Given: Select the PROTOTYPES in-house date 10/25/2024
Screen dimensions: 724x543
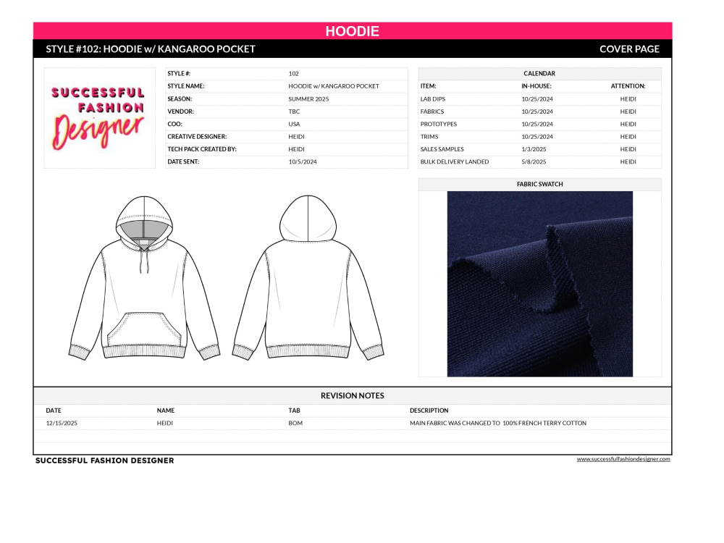Looking at the screenshot, I should [537, 124].
